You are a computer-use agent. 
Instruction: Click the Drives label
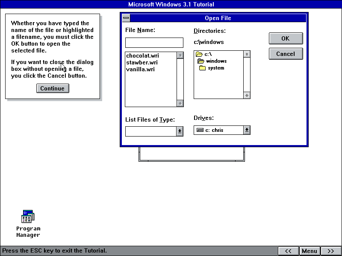tap(204, 118)
